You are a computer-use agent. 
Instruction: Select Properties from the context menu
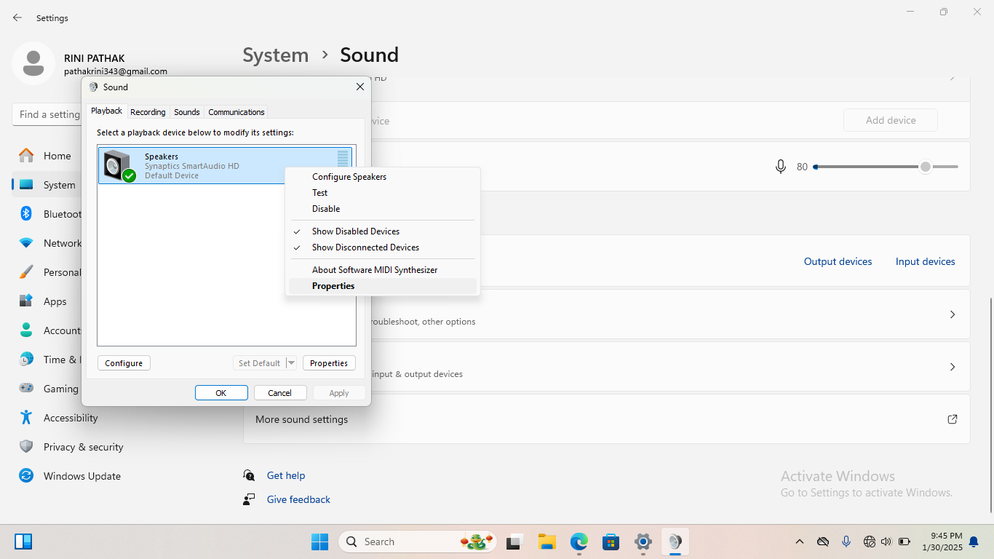pos(333,286)
